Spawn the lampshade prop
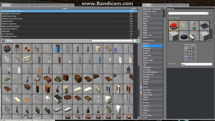The width and height of the screenshot is (215, 121). point(108,109)
